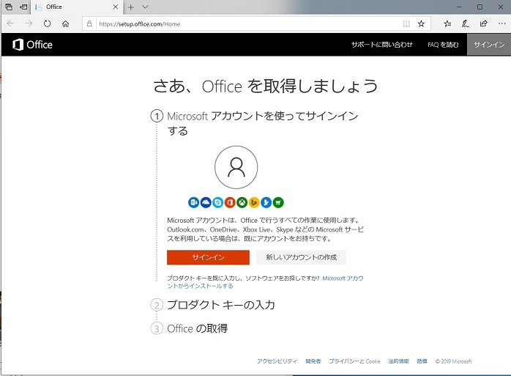Expand step 3 Office の取得
511x376 pixels.
[x=197, y=328]
